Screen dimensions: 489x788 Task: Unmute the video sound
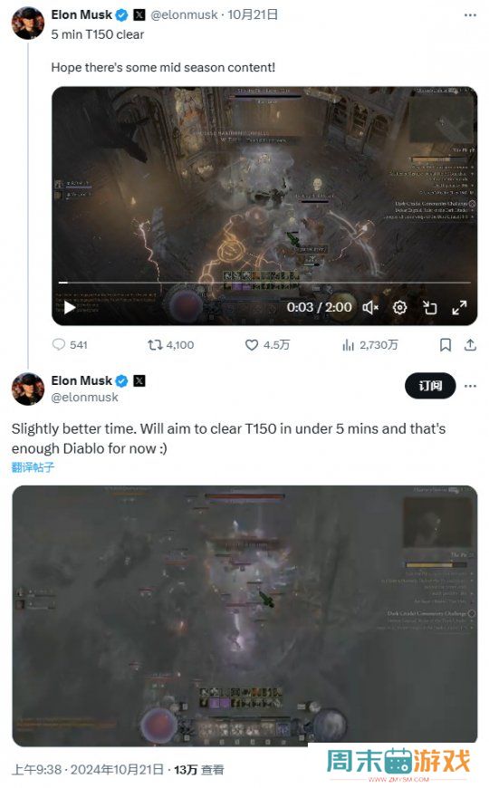[x=370, y=307]
